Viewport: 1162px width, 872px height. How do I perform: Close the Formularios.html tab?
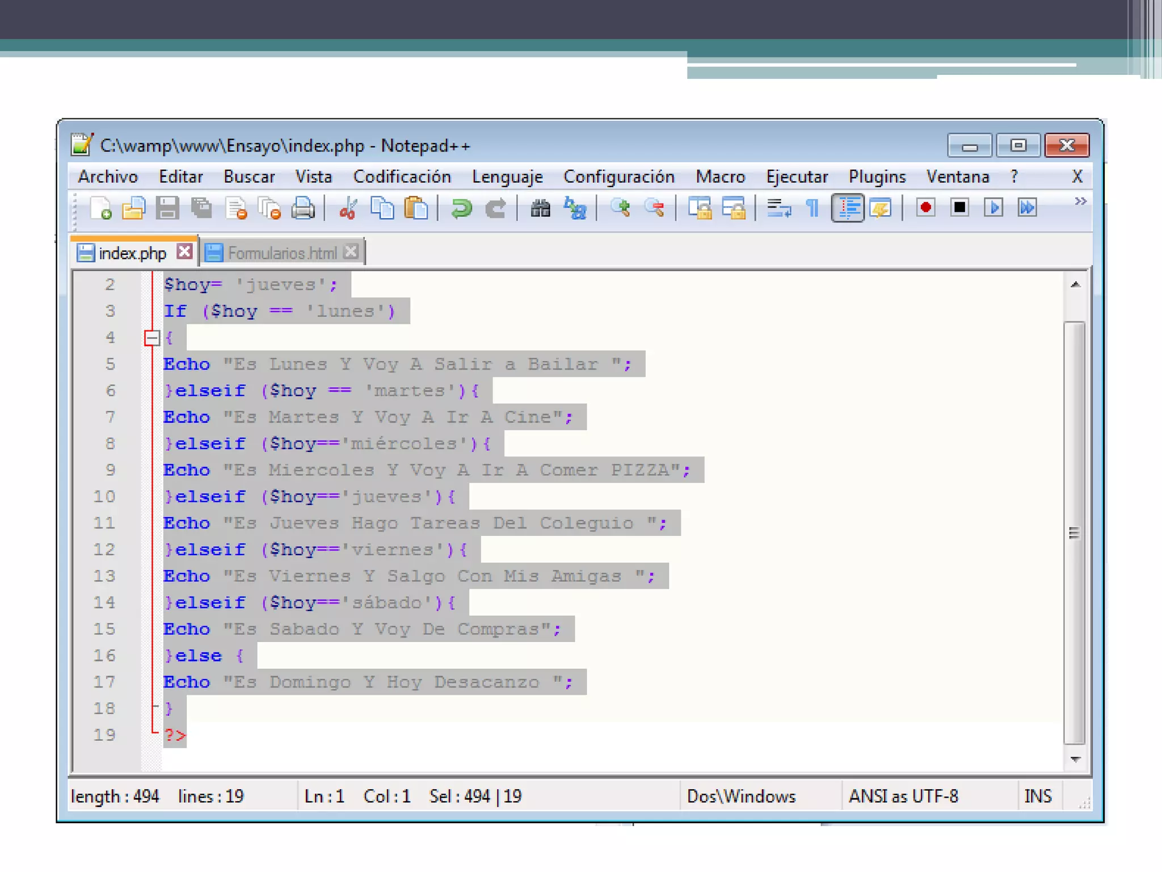(351, 251)
